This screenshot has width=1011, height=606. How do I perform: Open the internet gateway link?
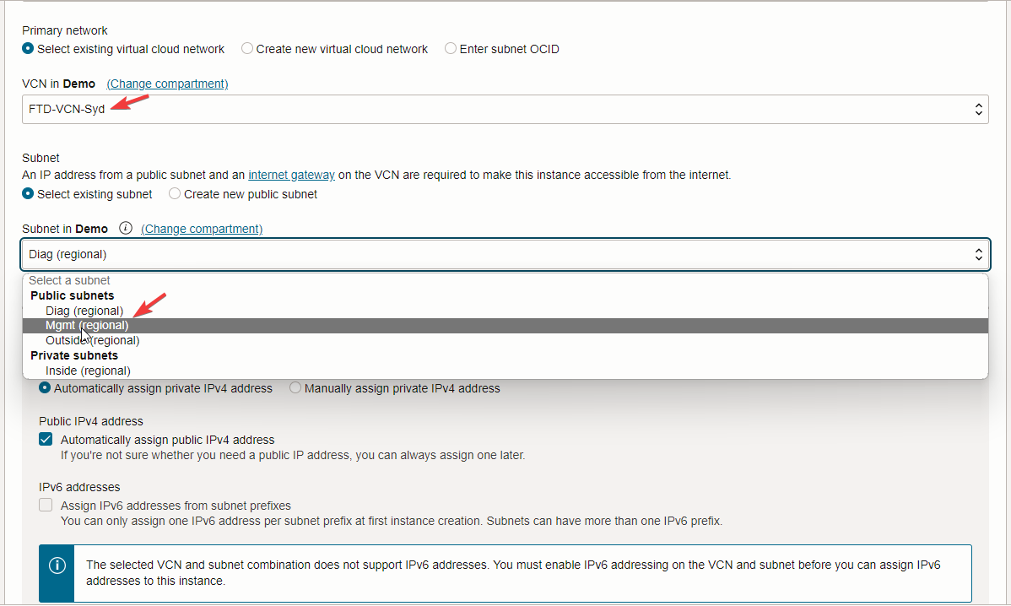pyautogui.click(x=291, y=175)
